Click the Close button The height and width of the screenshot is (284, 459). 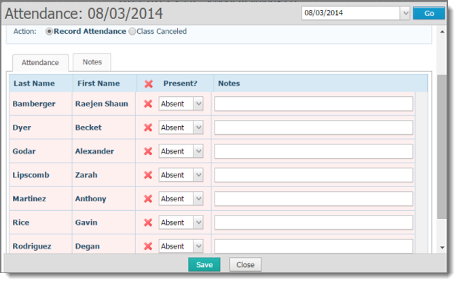tap(245, 265)
